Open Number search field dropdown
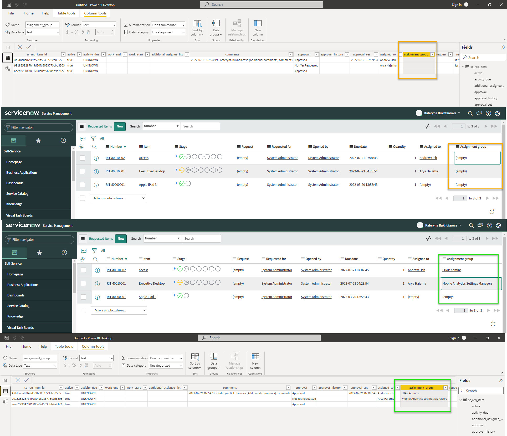This screenshot has width=507, height=436. coord(161,126)
